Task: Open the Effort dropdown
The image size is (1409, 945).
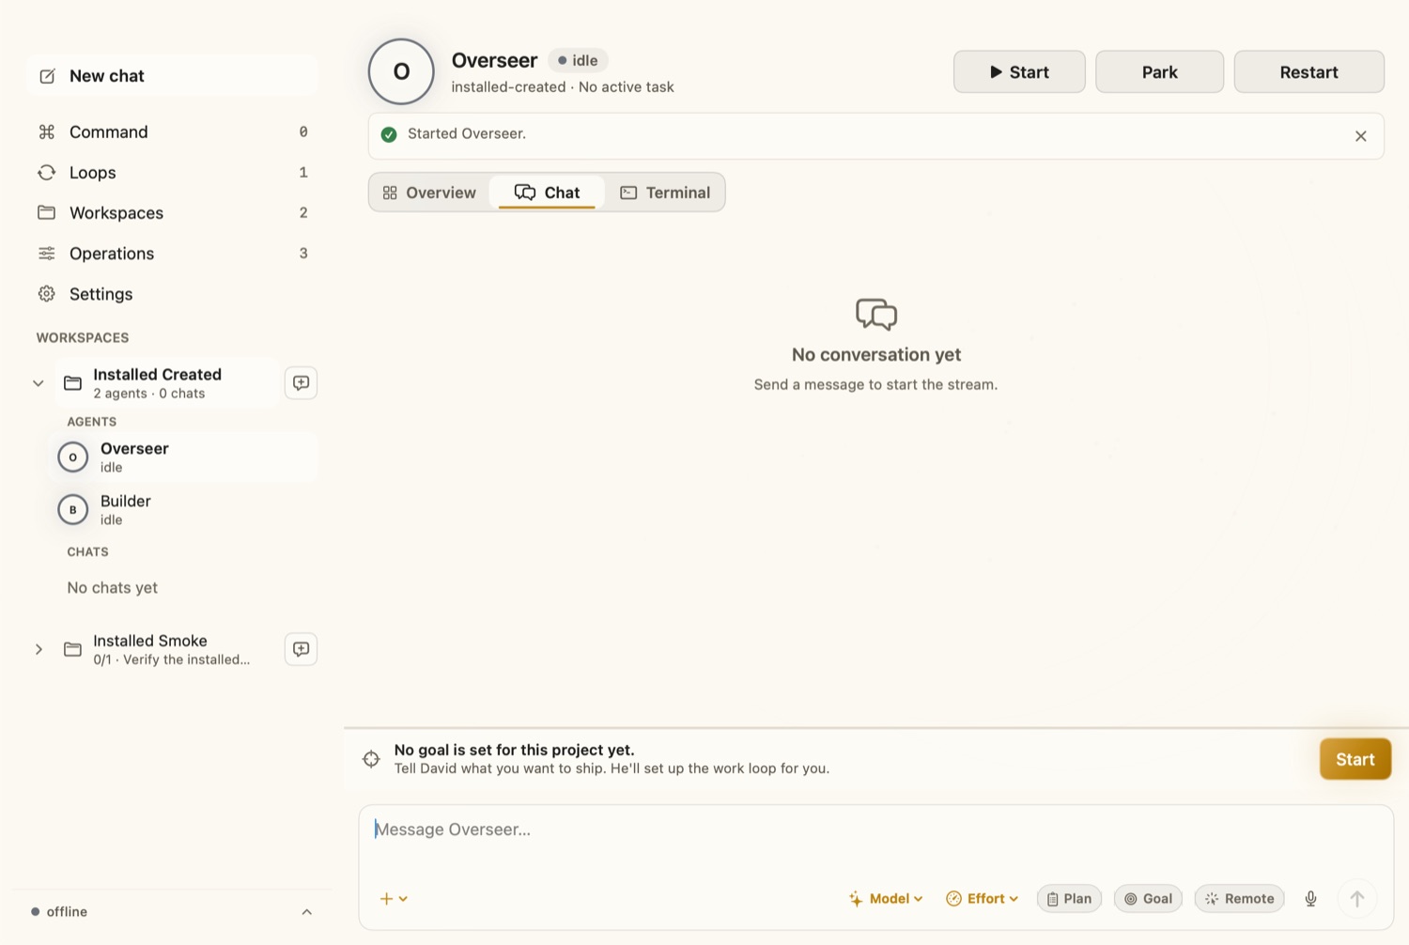Action: [x=983, y=899]
